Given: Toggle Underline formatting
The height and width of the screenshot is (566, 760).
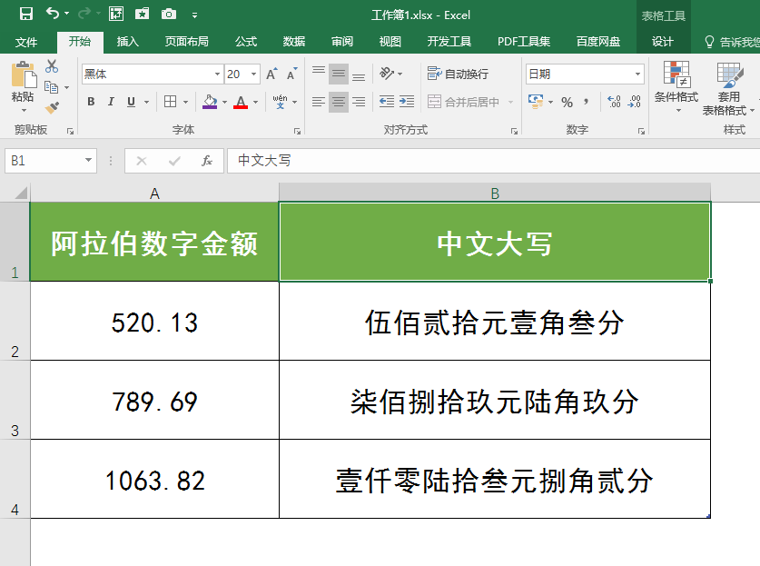Looking at the screenshot, I should point(131,102).
